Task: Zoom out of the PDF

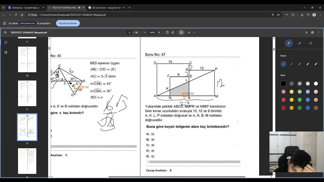Action: click(x=145, y=32)
